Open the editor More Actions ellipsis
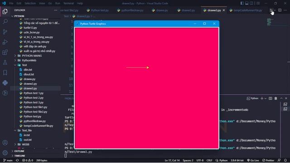 point(285,10)
